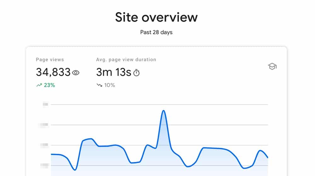Click the 10% decrease figure
The width and height of the screenshot is (315, 176).
(x=110, y=85)
